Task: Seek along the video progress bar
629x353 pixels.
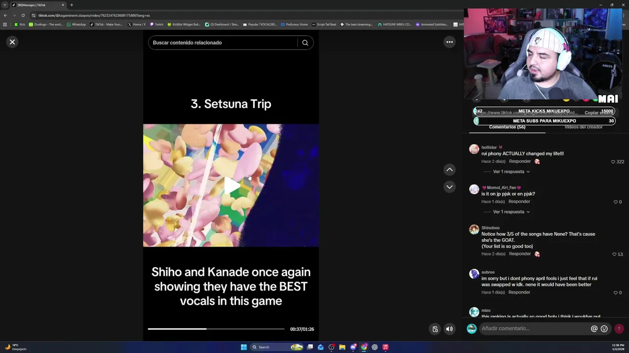Action: (x=216, y=329)
